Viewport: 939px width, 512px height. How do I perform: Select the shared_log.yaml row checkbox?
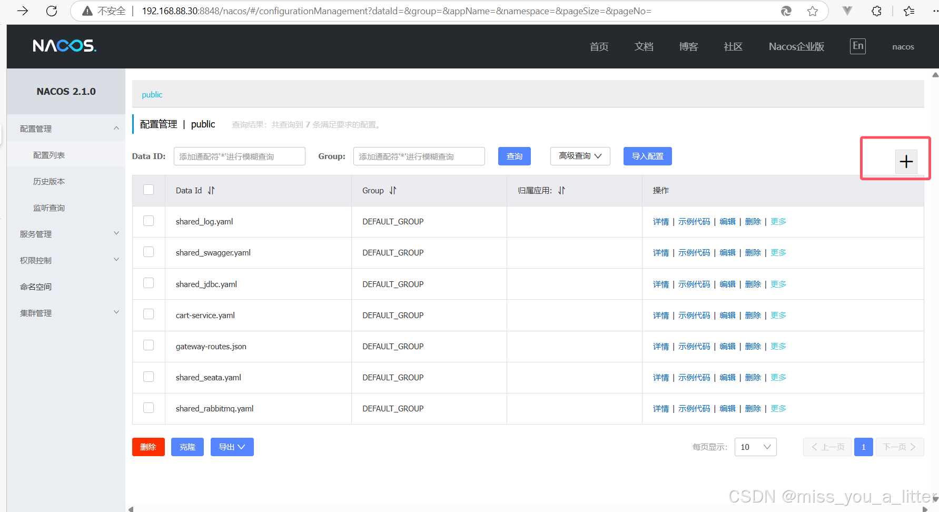click(148, 221)
